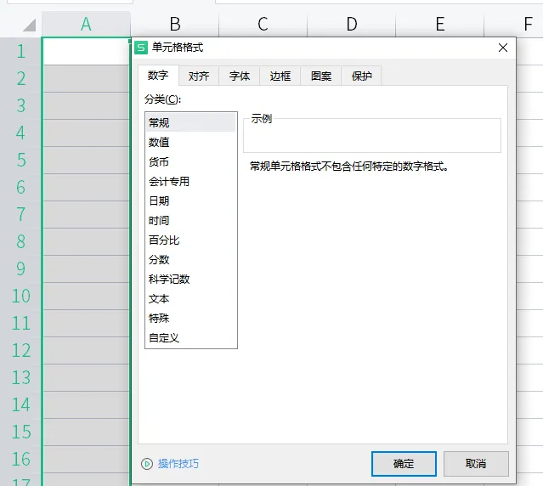Screen dimensions: 543x486
Task: Select 常规 in the category list
Action: tap(191, 122)
